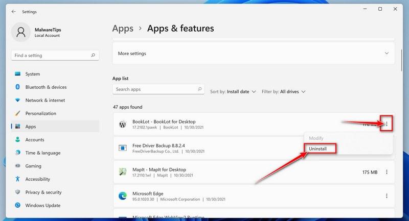Screen dimensions: 409x221
Task: Open Privacy & security settings
Action: (55, 192)
